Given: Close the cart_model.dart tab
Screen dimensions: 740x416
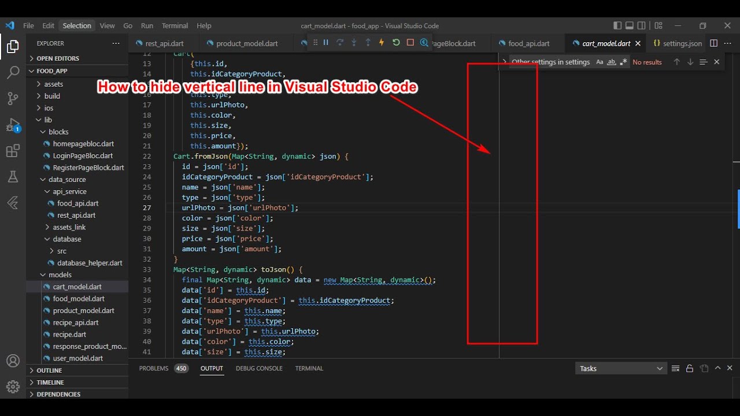Looking at the screenshot, I should [638, 43].
